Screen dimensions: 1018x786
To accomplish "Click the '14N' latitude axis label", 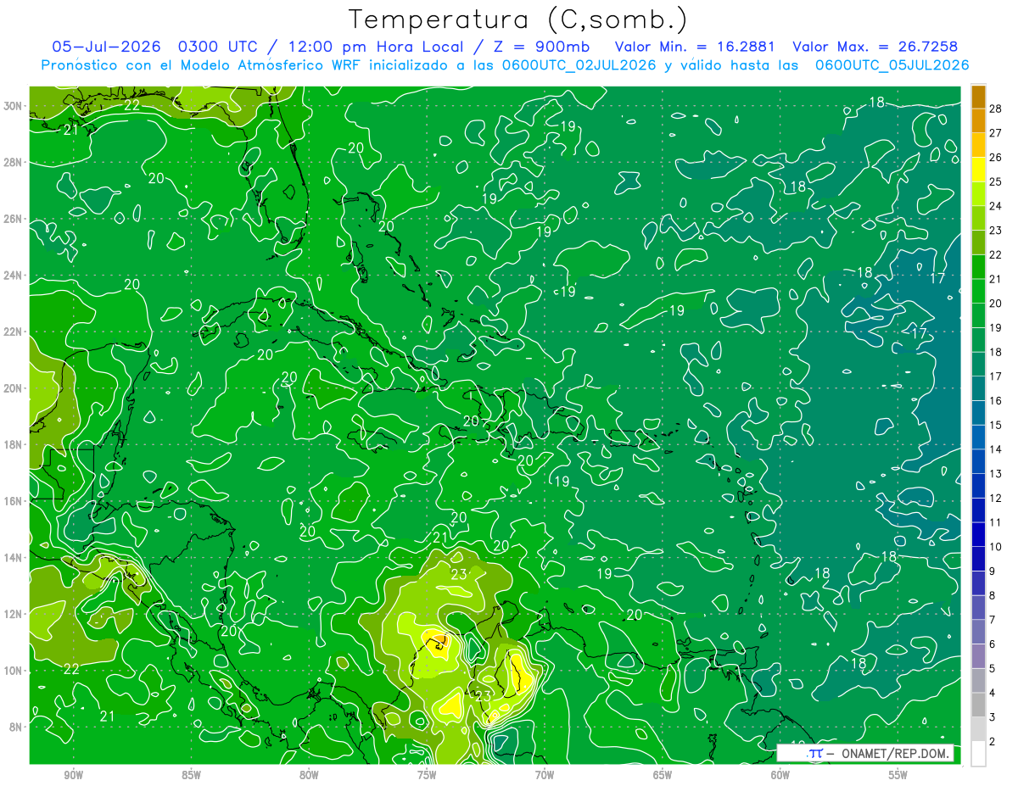I will [14, 557].
